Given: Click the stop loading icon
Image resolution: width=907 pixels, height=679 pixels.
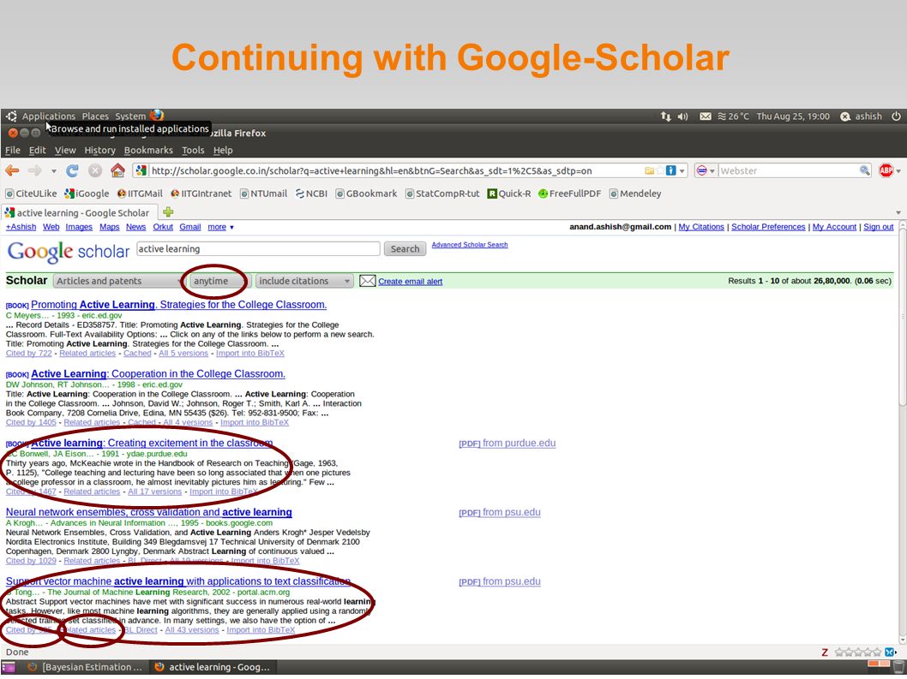Looking at the screenshot, I should tap(95, 170).
